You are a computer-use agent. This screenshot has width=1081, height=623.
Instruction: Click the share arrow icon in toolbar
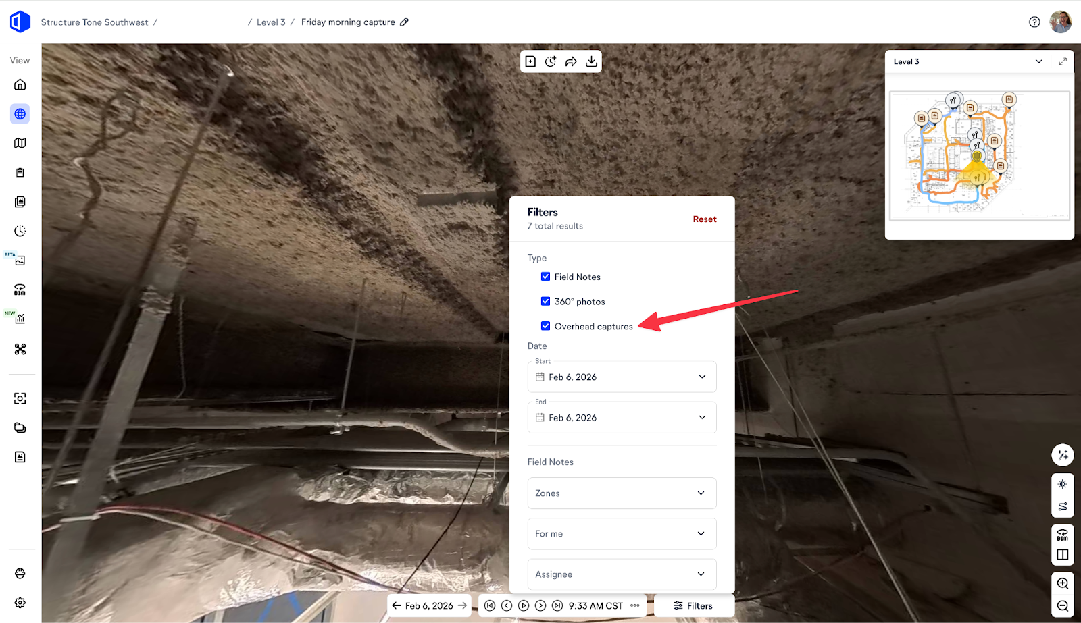(571, 61)
